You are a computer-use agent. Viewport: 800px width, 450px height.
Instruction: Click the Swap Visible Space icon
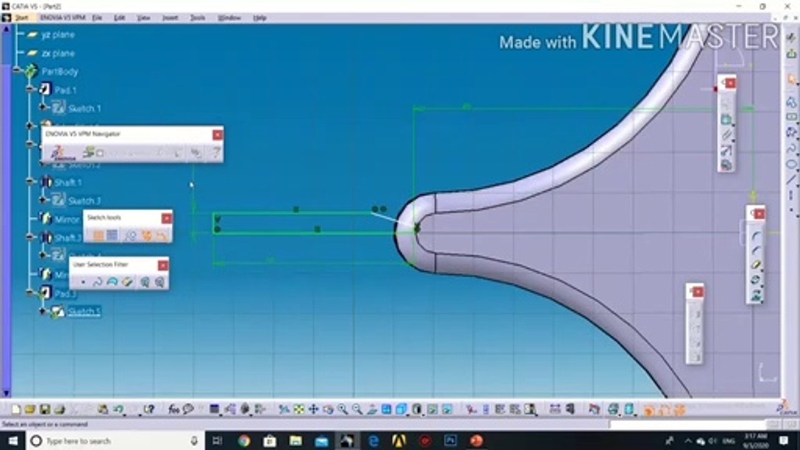447,409
